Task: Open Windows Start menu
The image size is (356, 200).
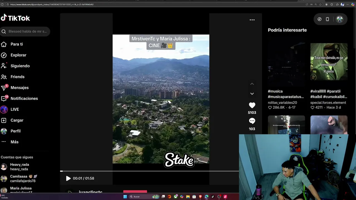Action: point(125,197)
